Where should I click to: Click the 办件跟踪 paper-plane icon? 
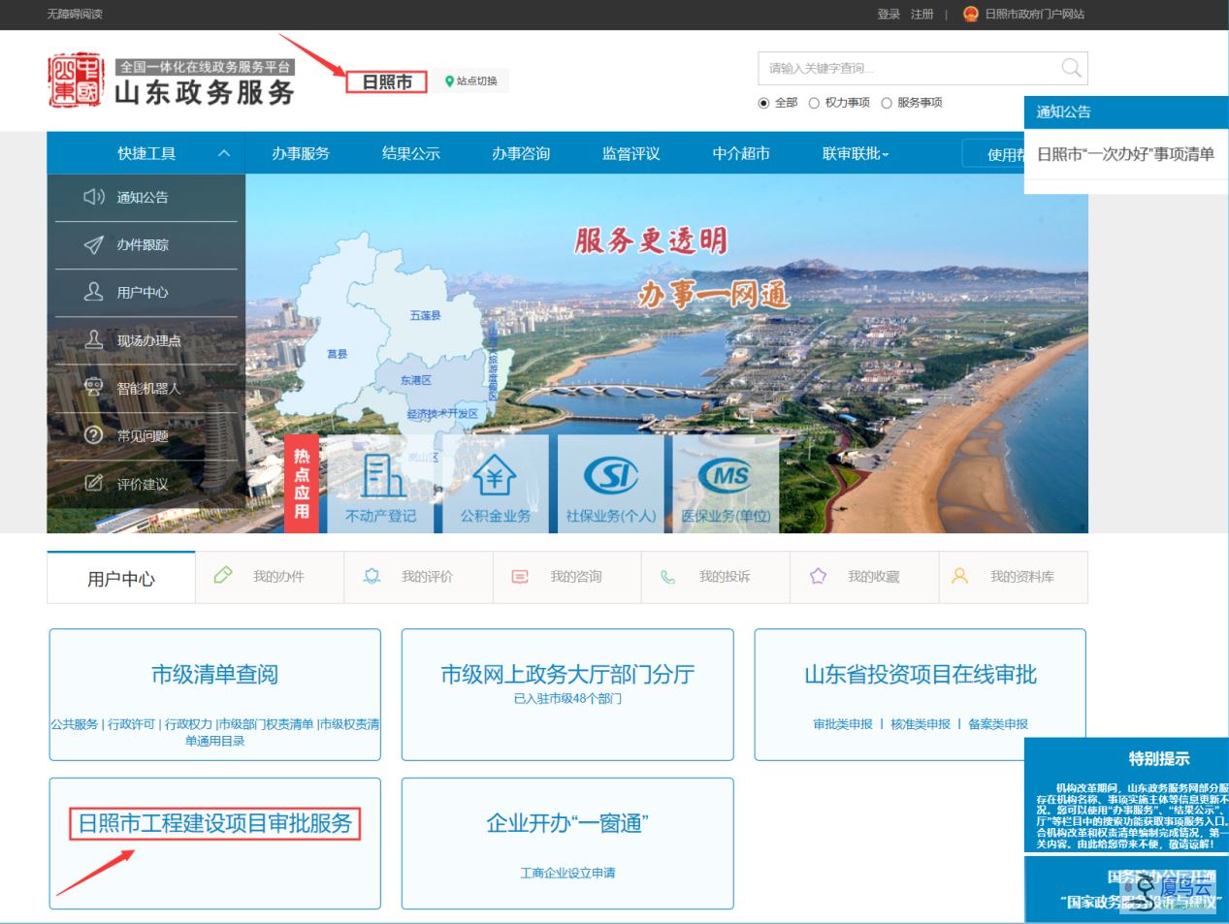click(93, 244)
